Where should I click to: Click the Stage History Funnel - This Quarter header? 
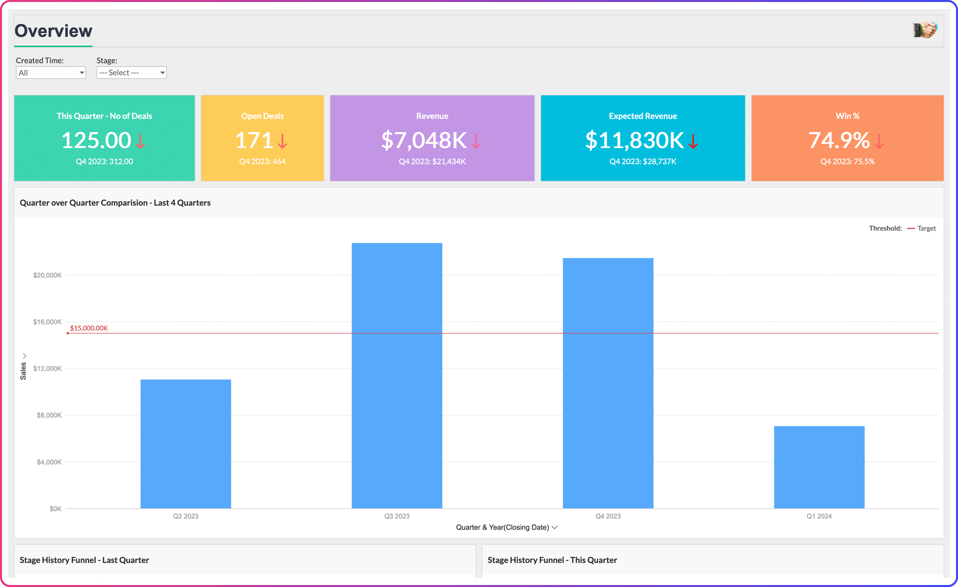click(x=552, y=560)
